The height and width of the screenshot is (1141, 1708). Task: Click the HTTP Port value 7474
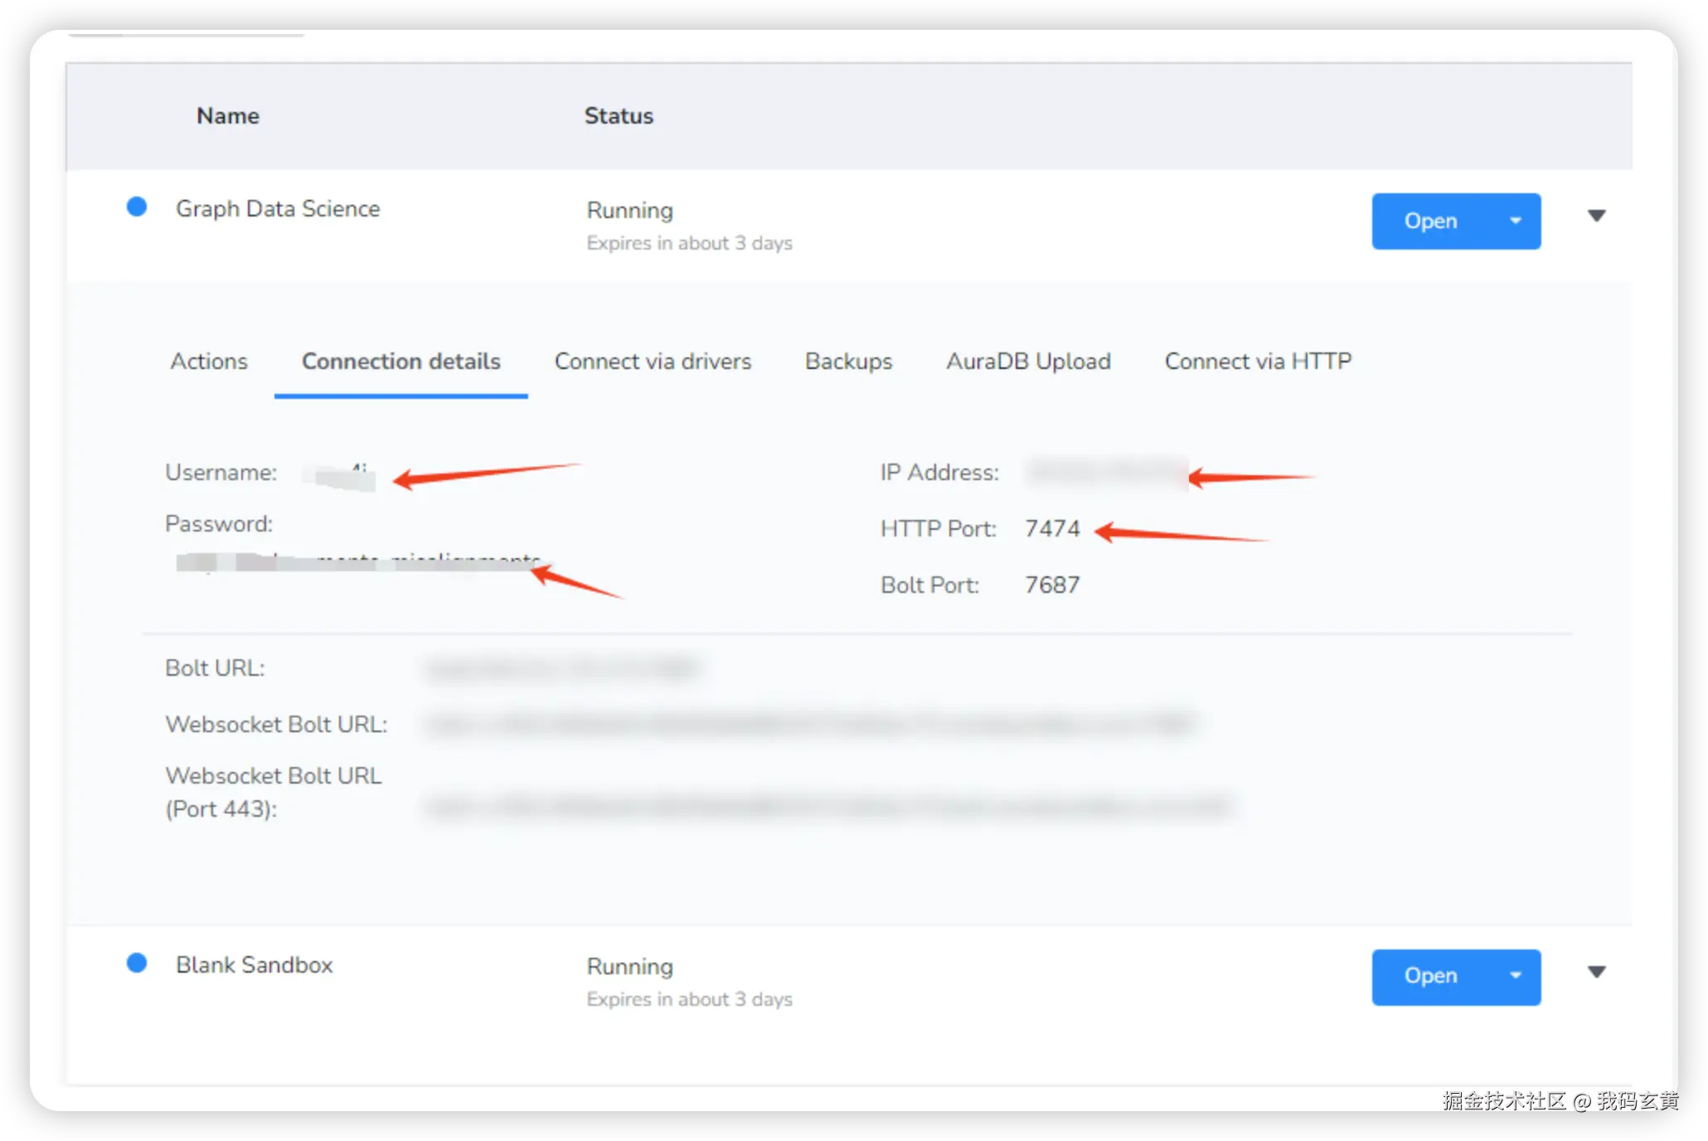[x=1052, y=529]
